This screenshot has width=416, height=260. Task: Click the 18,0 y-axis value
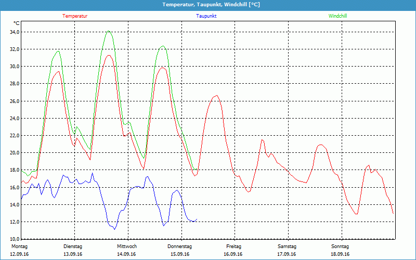(15, 170)
